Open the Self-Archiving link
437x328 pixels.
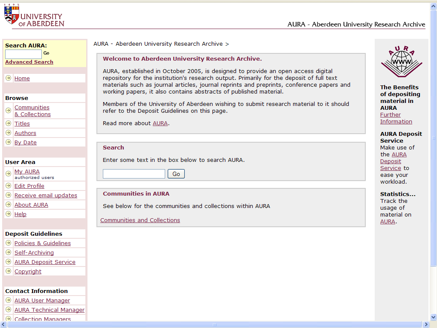coord(34,253)
